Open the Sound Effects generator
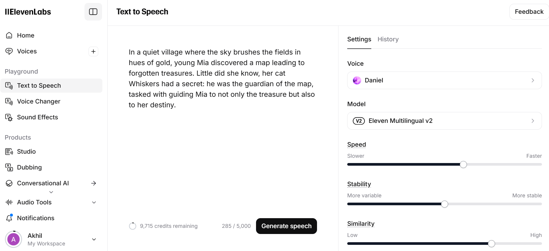Viewport: 549px width, 251px height. pyautogui.click(x=37, y=117)
